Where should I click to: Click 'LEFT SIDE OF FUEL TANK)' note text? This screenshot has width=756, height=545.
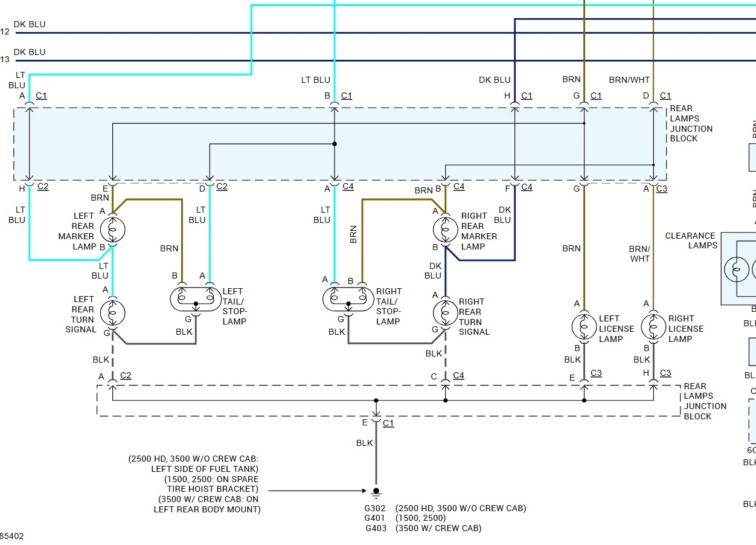click(205, 469)
